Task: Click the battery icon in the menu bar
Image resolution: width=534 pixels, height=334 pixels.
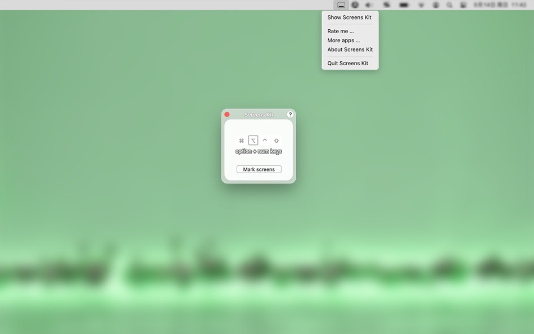Action: (x=404, y=5)
